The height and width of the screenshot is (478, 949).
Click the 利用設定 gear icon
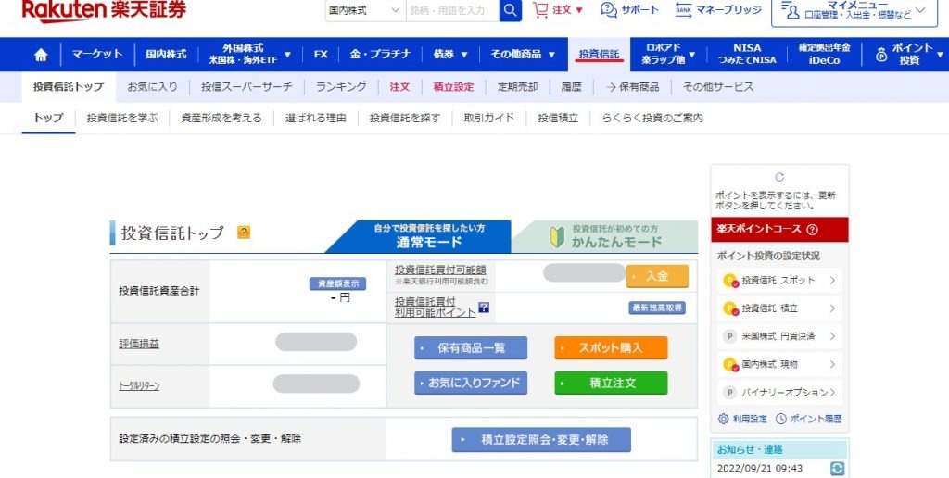pos(723,419)
